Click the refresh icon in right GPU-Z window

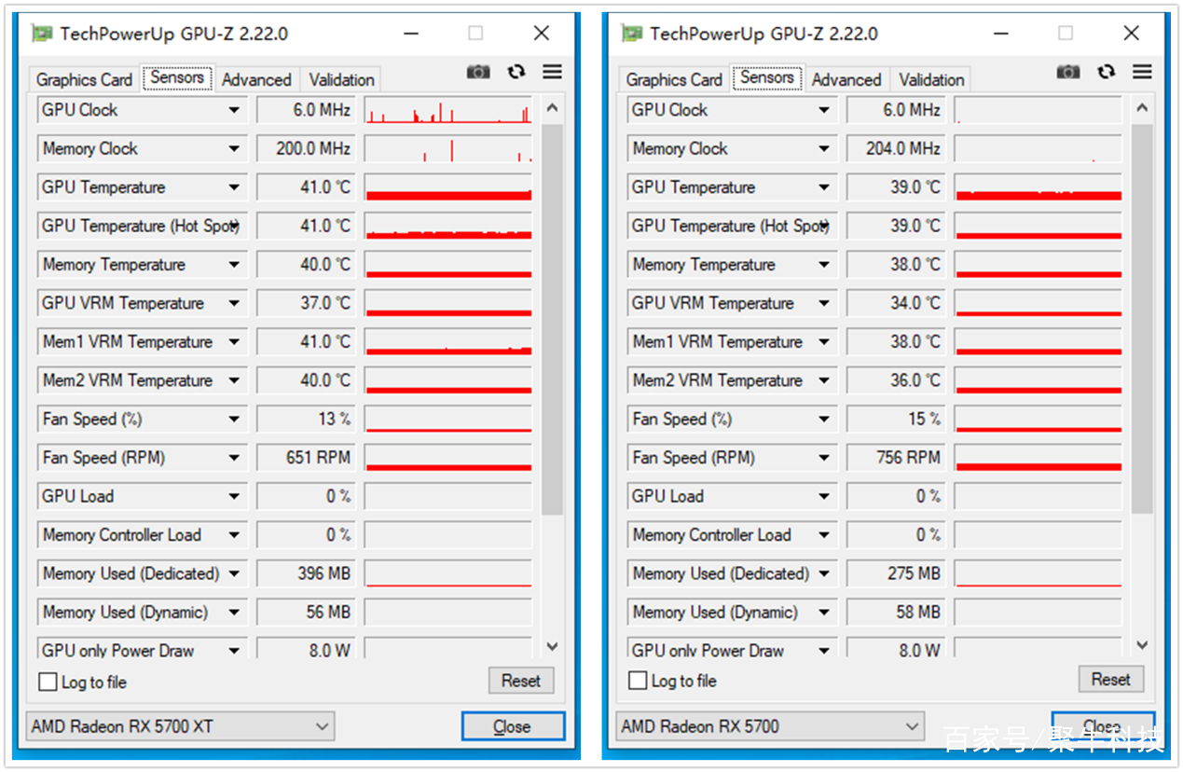point(1106,71)
